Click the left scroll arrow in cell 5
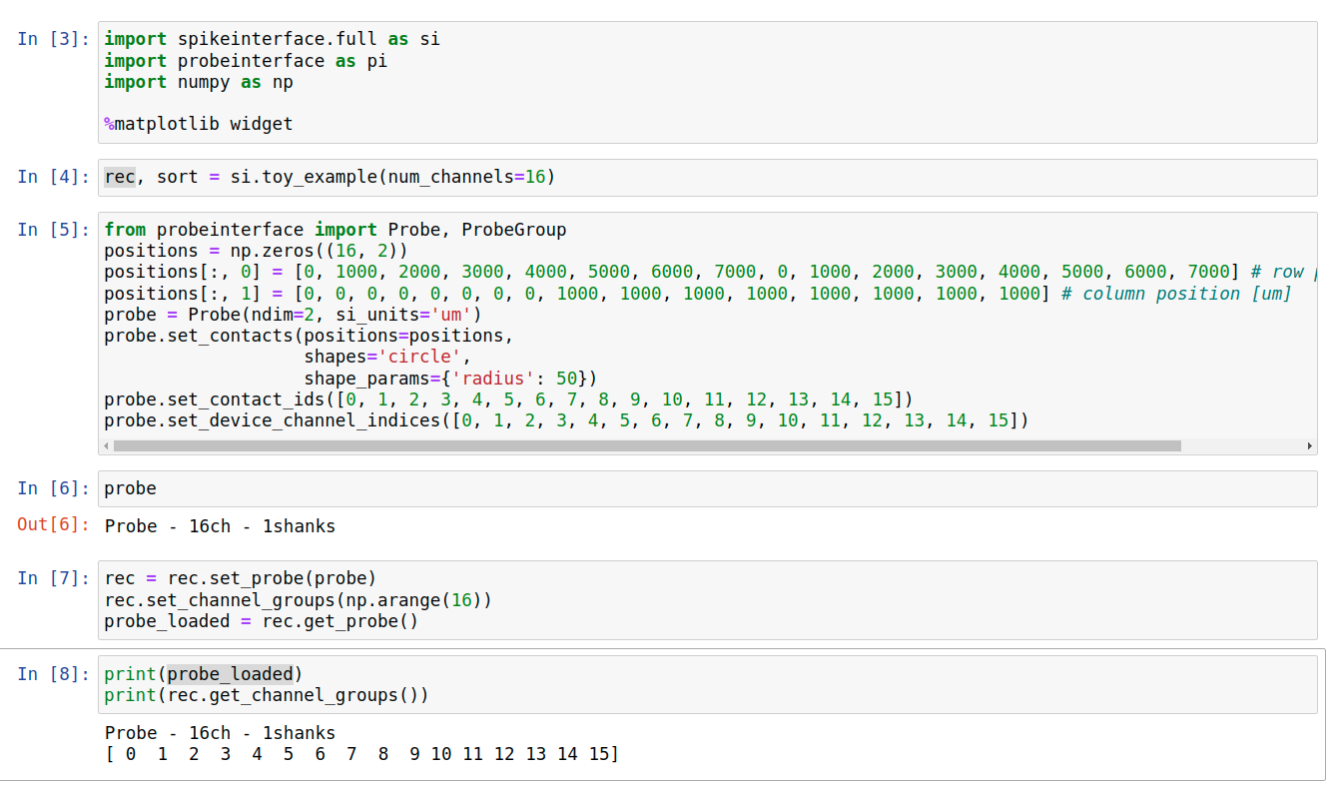The width and height of the screenshot is (1337, 795). [x=106, y=446]
